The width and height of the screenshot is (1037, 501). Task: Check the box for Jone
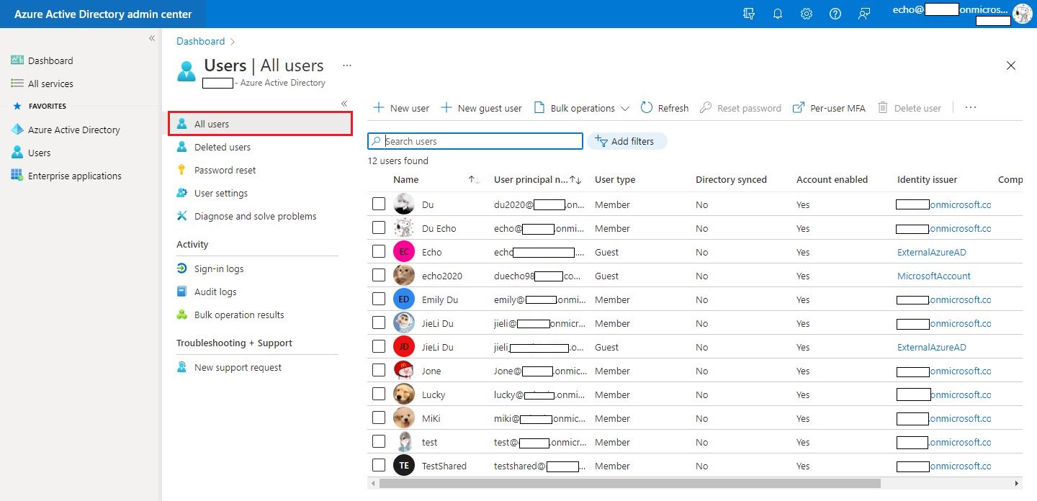click(x=379, y=371)
